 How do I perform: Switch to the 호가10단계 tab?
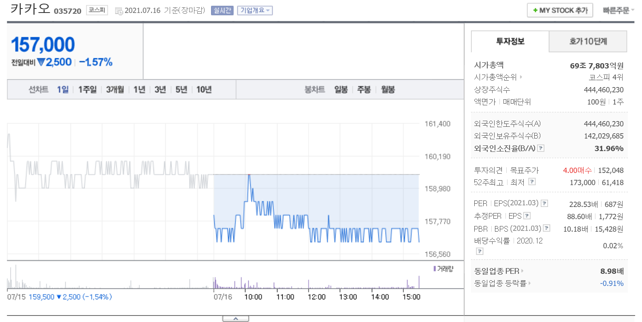588,41
